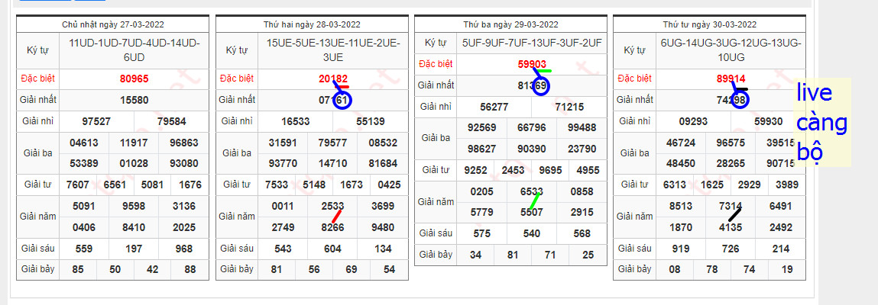Select the first prize number 15580
The width and height of the screenshot is (878, 305).
(134, 100)
